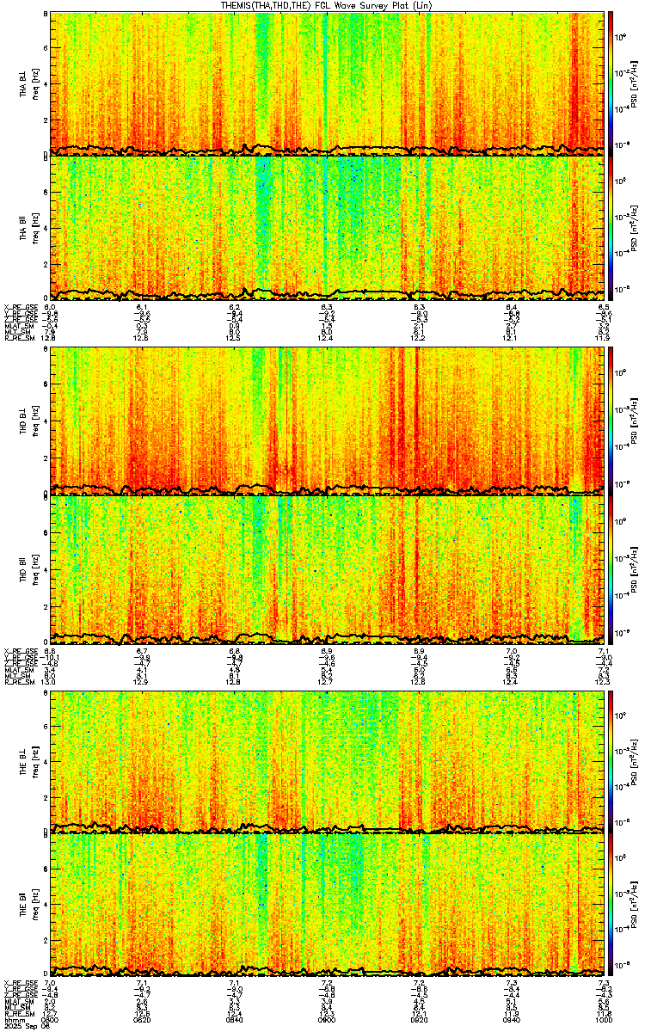Click the THE B∥ color scale bar
This screenshot has width=645, height=1032.
pos(611,905)
